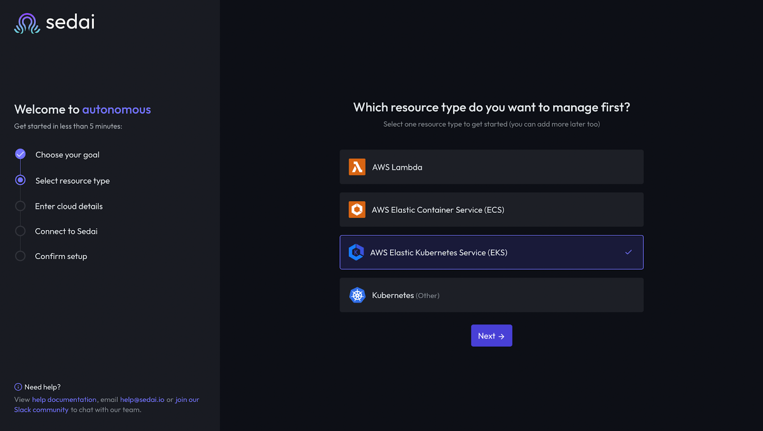
Task: Select AWS Elastic Container Service (ECS)
Action: pos(491,210)
